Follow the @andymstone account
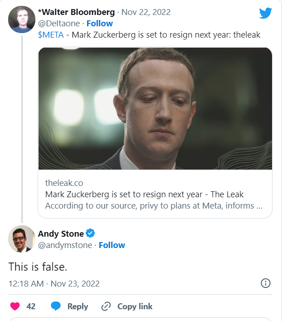 112,245
